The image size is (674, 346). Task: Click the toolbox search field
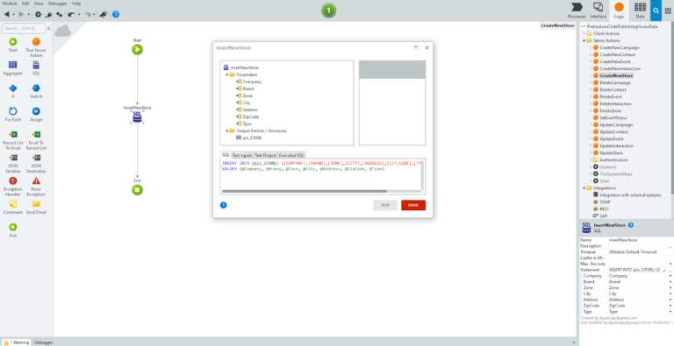[24, 28]
